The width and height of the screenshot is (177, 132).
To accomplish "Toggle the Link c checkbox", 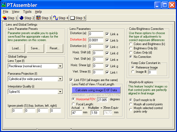I will (x=107, y=47).
